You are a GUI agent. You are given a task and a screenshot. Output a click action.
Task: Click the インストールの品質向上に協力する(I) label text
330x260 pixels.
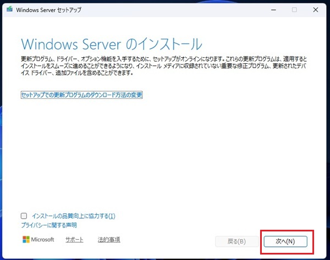(74, 216)
